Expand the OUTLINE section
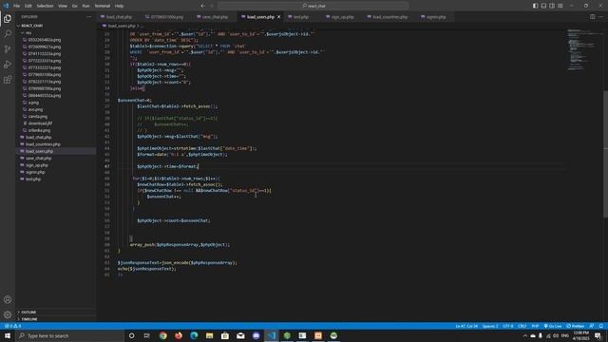608x342 pixels. pyautogui.click(x=56, y=313)
